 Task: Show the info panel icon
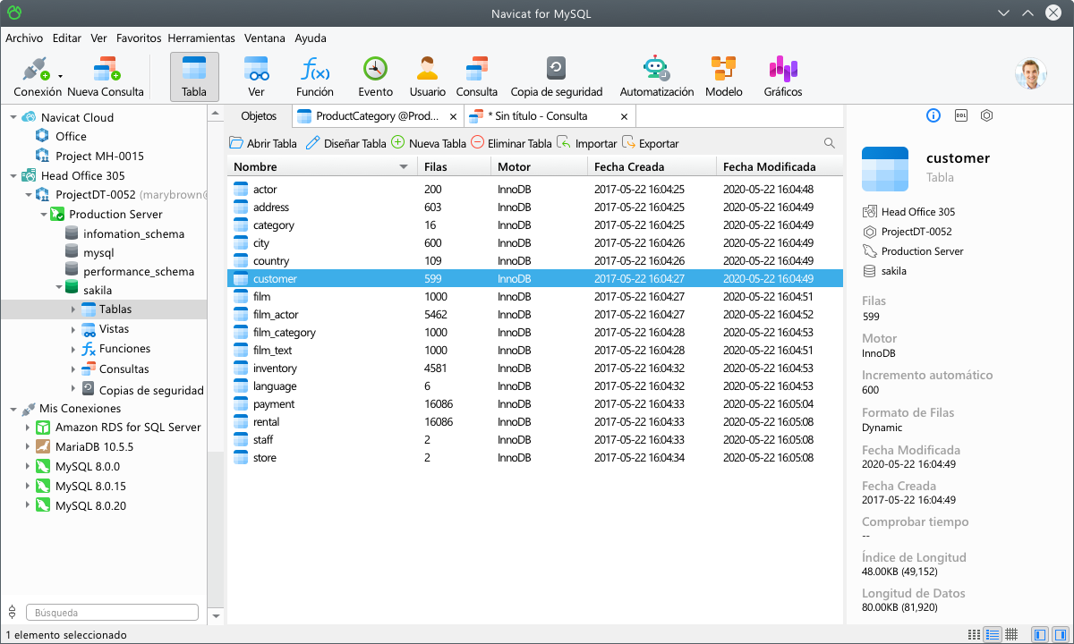click(x=933, y=115)
